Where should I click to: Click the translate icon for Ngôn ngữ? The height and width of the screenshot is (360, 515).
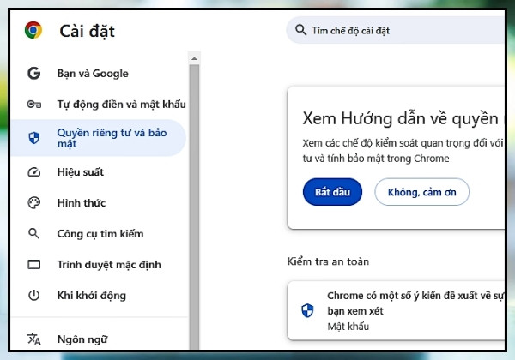click(x=33, y=339)
